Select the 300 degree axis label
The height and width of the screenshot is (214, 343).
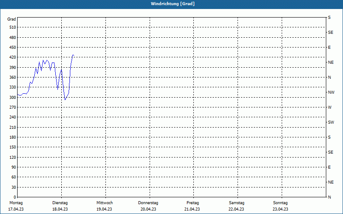pos(13,98)
